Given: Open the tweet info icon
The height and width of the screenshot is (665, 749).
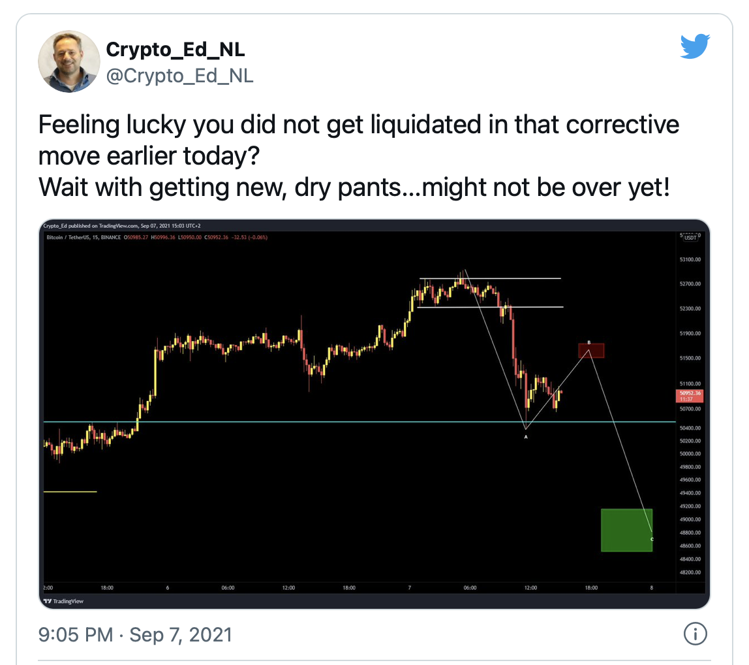Looking at the screenshot, I should 695,634.
